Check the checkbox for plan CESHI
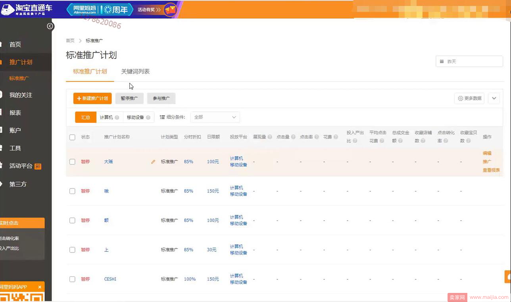The image size is (511, 302). point(72,279)
